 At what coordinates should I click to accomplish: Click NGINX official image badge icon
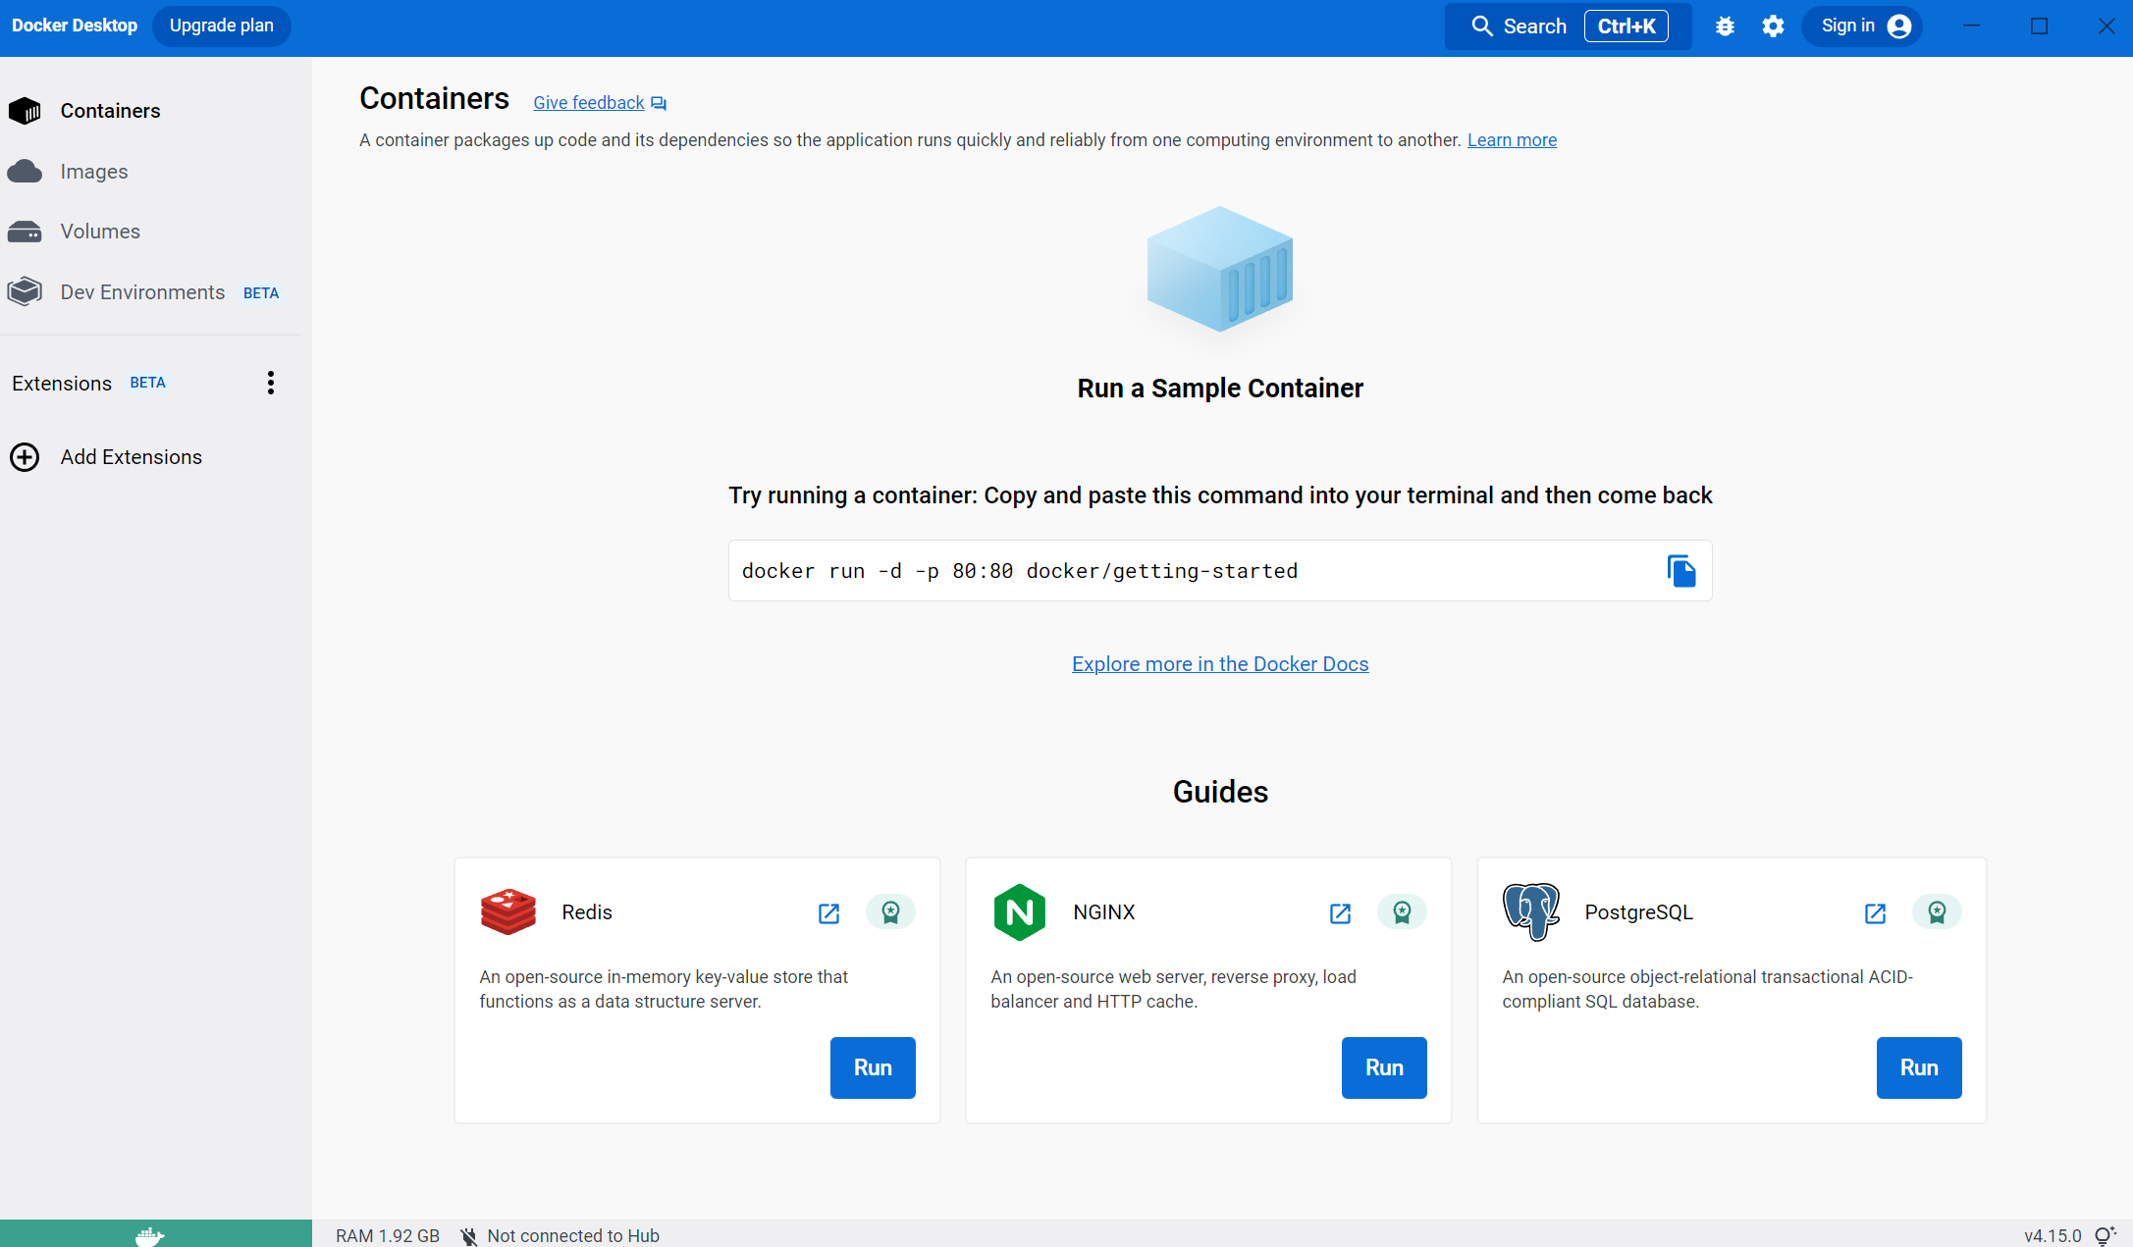[x=1402, y=912]
